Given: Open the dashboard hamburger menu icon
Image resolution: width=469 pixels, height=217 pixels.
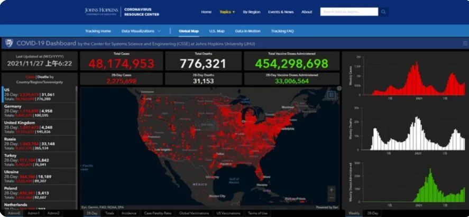Looking at the screenshot, I should coord(465,43).
